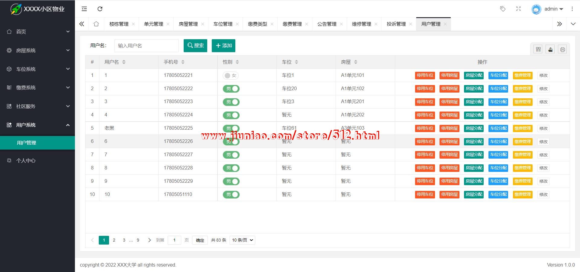Click the export icon above table

tap(550, 49)
